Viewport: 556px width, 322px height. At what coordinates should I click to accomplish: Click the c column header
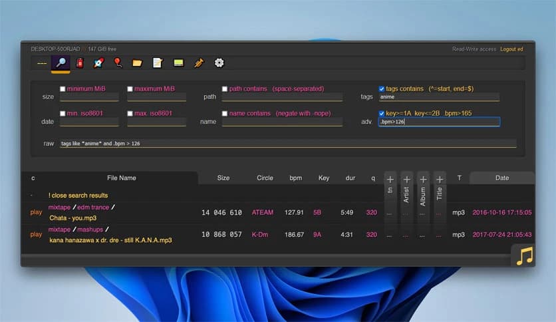pos(33,178)
